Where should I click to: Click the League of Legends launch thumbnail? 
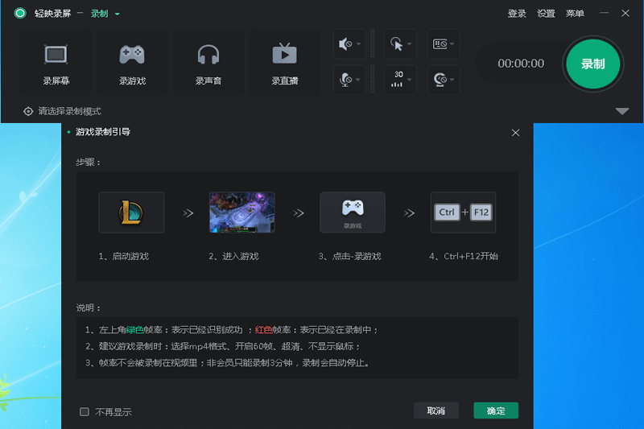pyautogui.click(x=131, y=212)
